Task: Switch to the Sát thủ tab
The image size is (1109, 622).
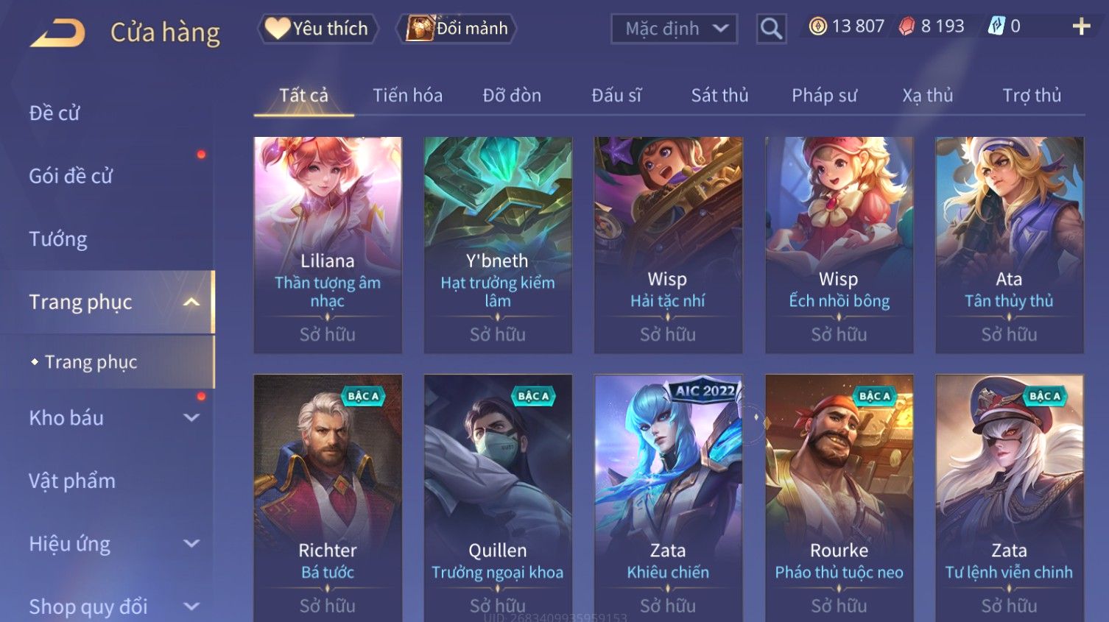Action: click(719, 96)
